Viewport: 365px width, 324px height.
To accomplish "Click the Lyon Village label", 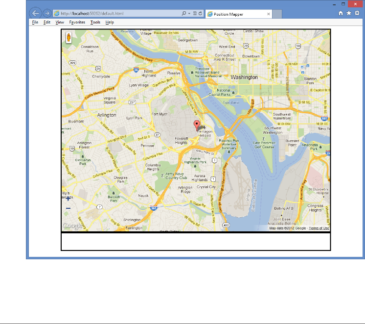I will [139, 85].
